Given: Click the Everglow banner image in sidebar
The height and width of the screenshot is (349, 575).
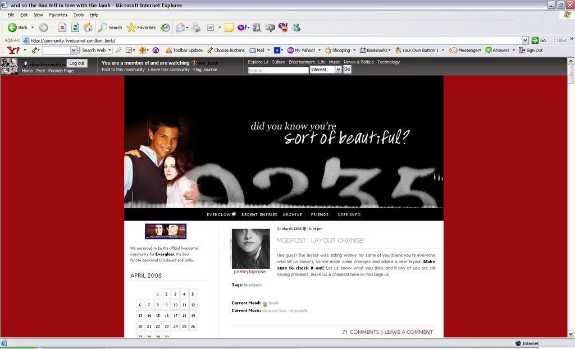Looking at the screenshot, I should click(166, 231).
